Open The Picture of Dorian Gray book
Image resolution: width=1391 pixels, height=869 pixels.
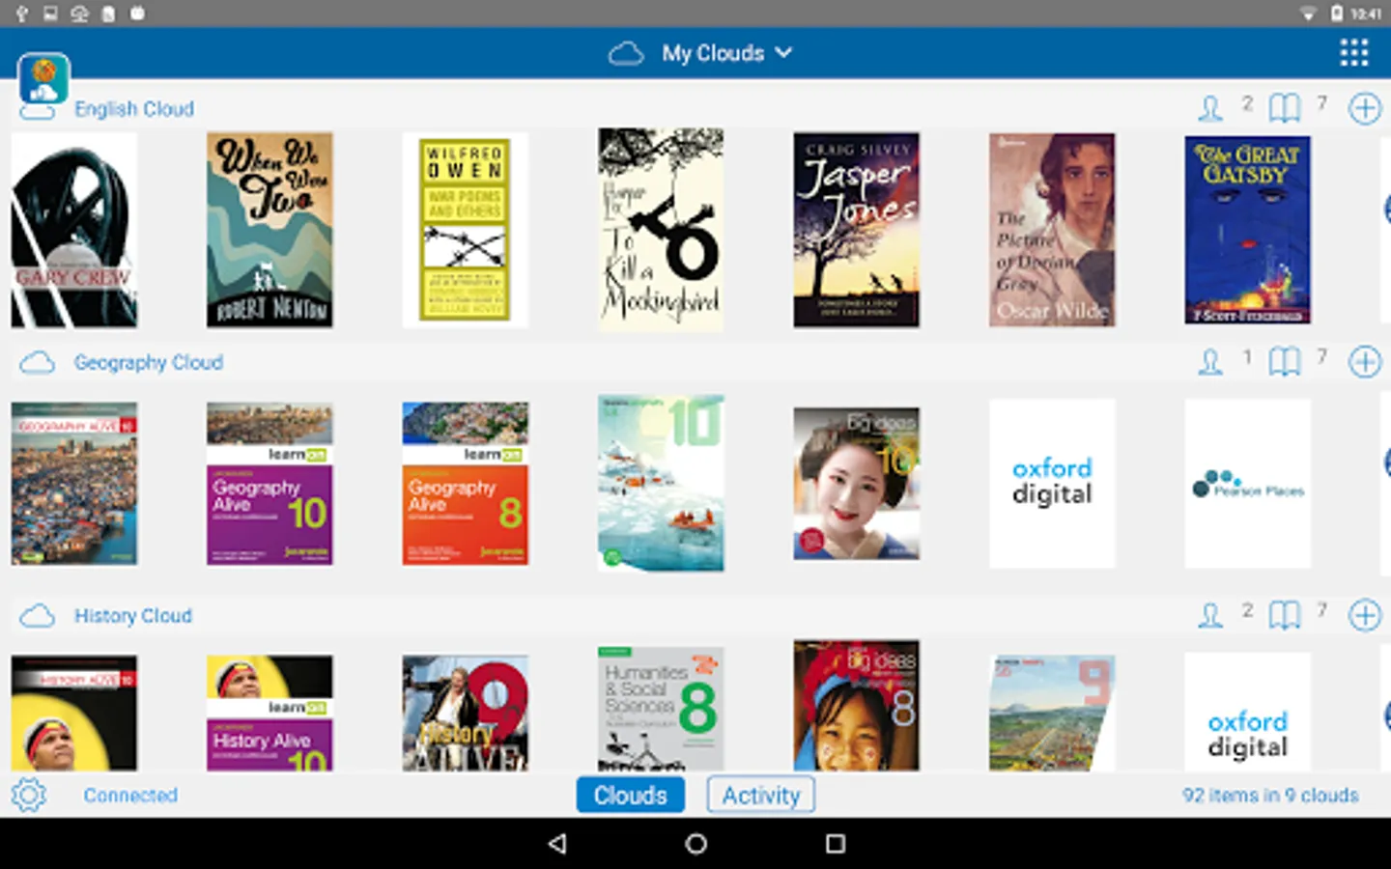(x=1052, y=230)
